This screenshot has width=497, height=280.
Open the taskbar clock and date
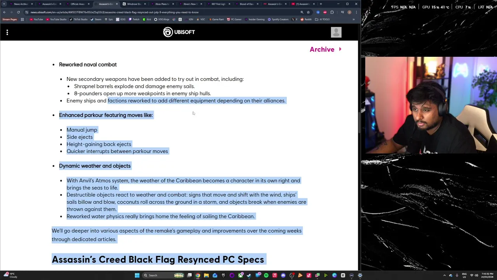pyautogui.click(x=487, y=275)
